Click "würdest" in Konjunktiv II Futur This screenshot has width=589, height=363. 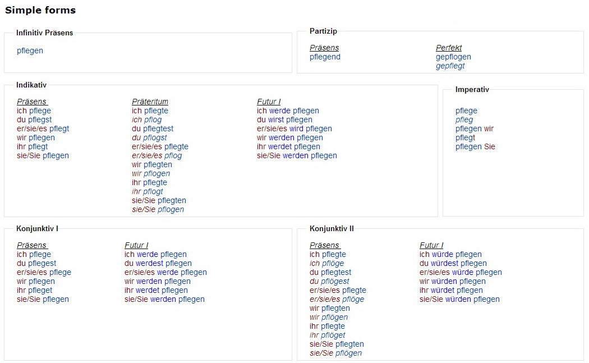tap(444, 263)
